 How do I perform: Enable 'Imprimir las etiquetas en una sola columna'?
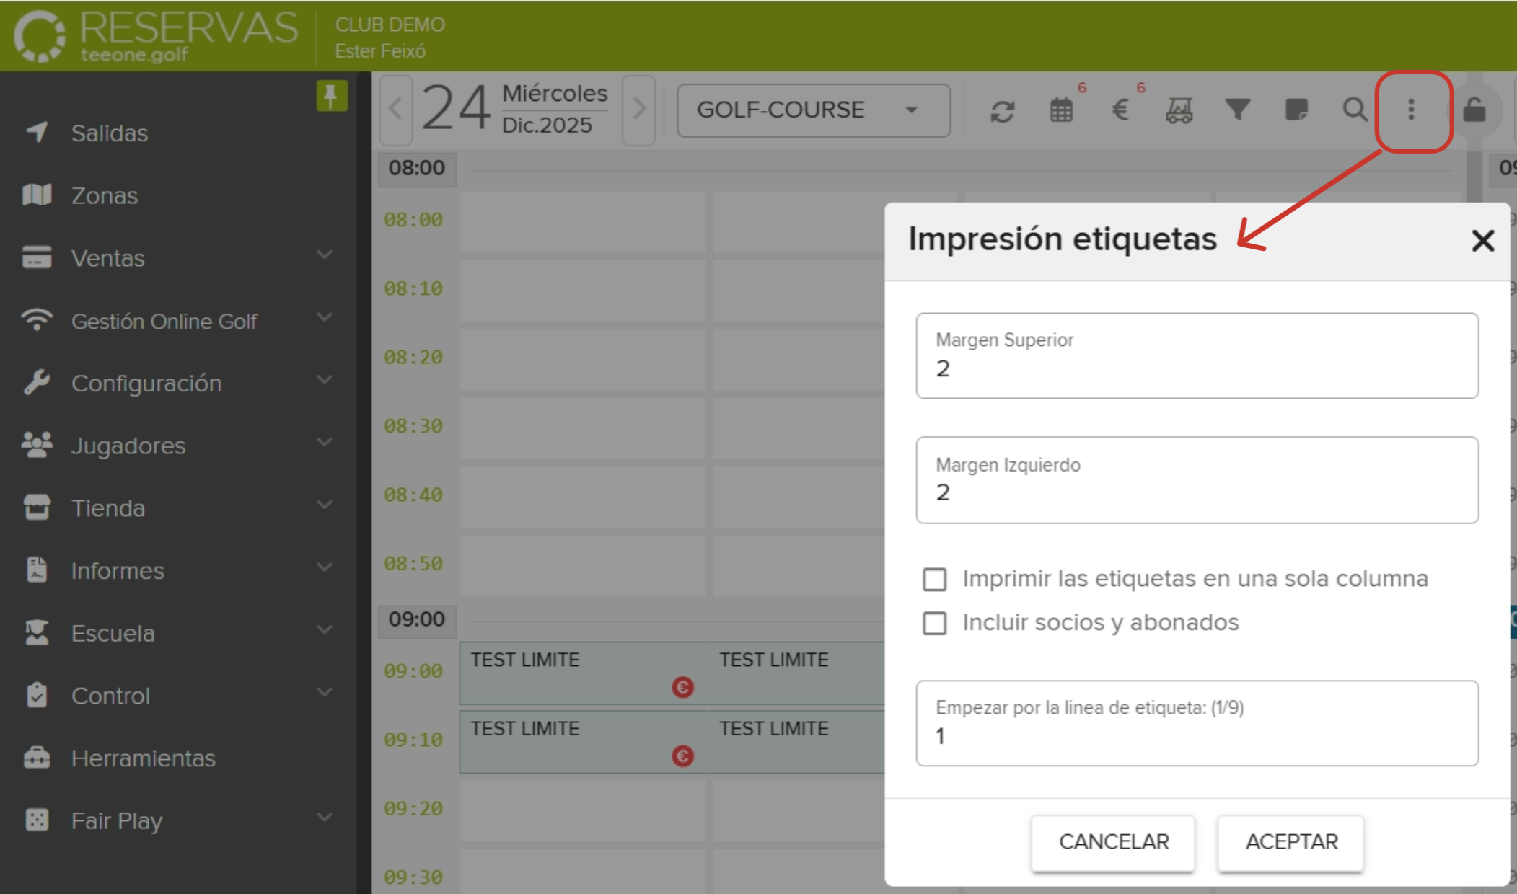(935, 578)
